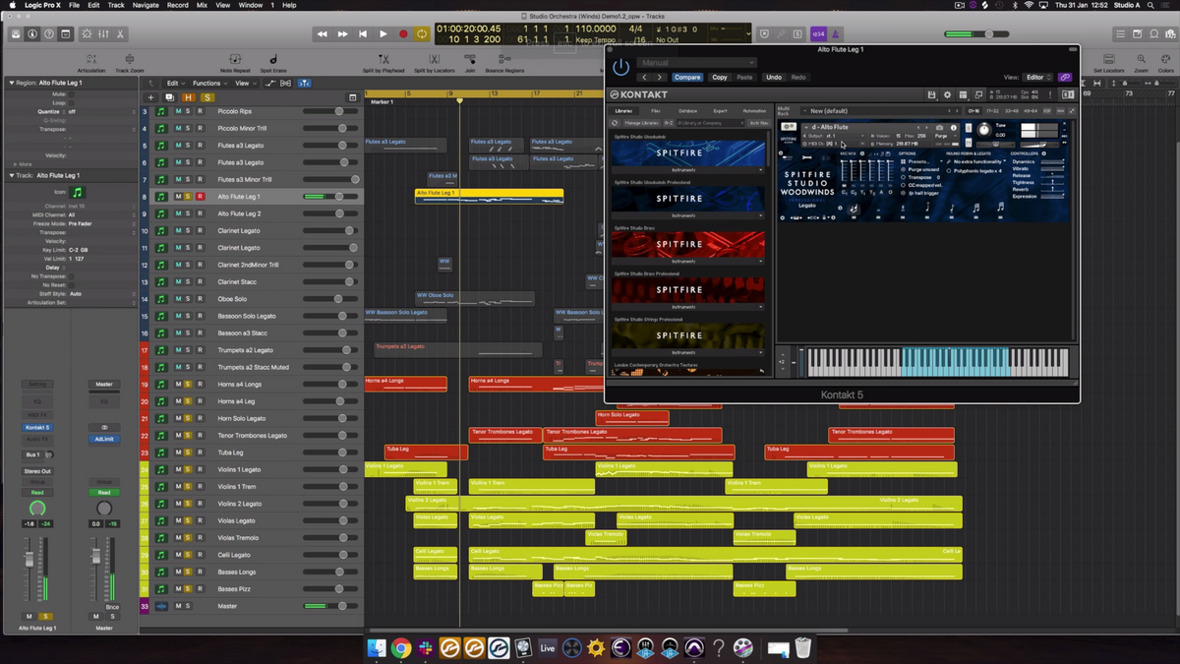Click the Compare button in plugin header
This screenshot has width=1180, height=664.
point(687,77)
